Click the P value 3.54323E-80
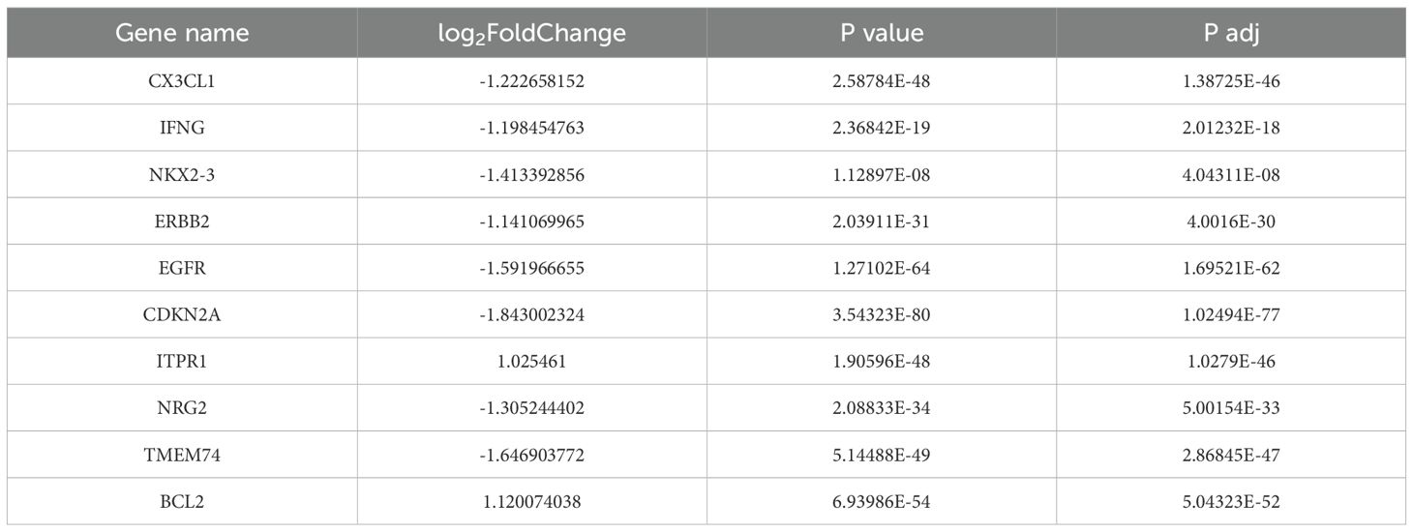The height and width of the screenshot is (532, 1413). [x=881, y=314]
